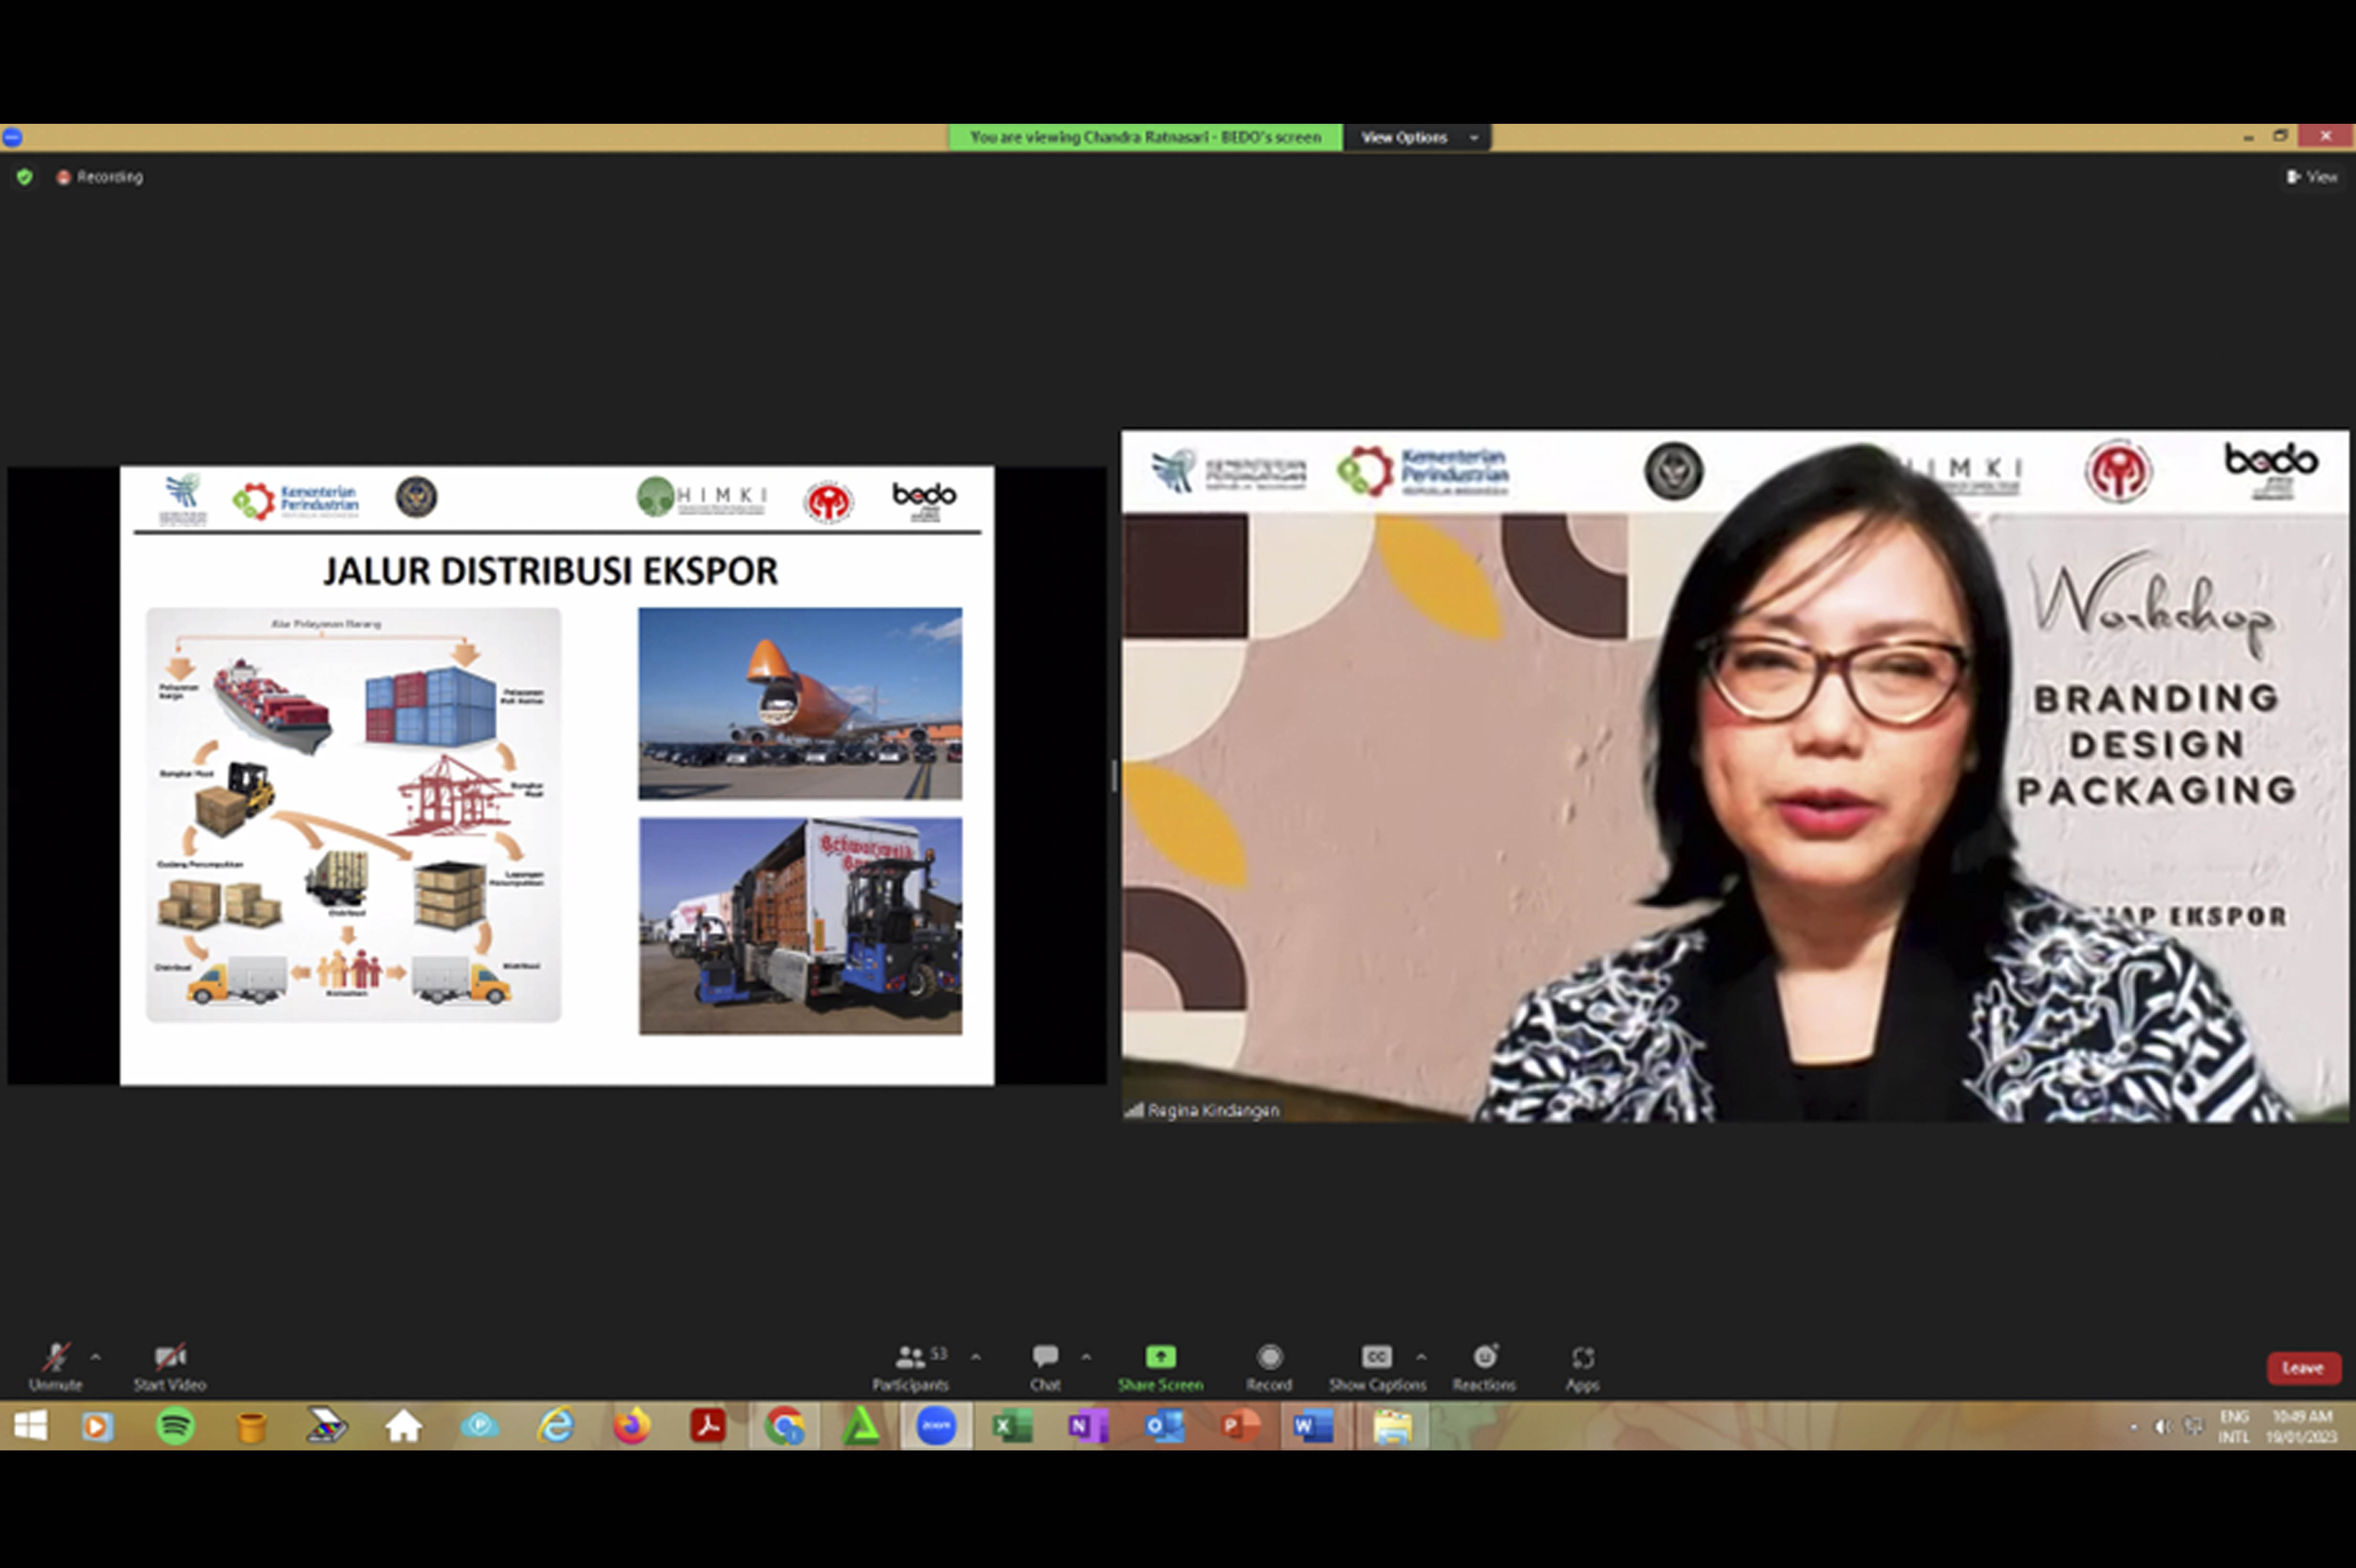Expand the View Options dropdown
The width and height of the screenshot is (2356, 1568).
pyautogui.click(x=1416, y=137)
